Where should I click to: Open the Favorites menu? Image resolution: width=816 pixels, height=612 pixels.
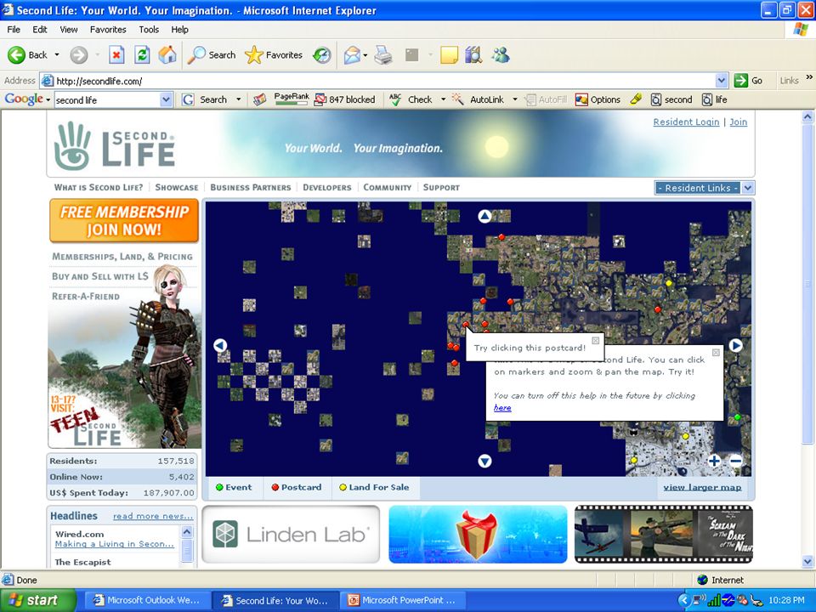[108, 30]
